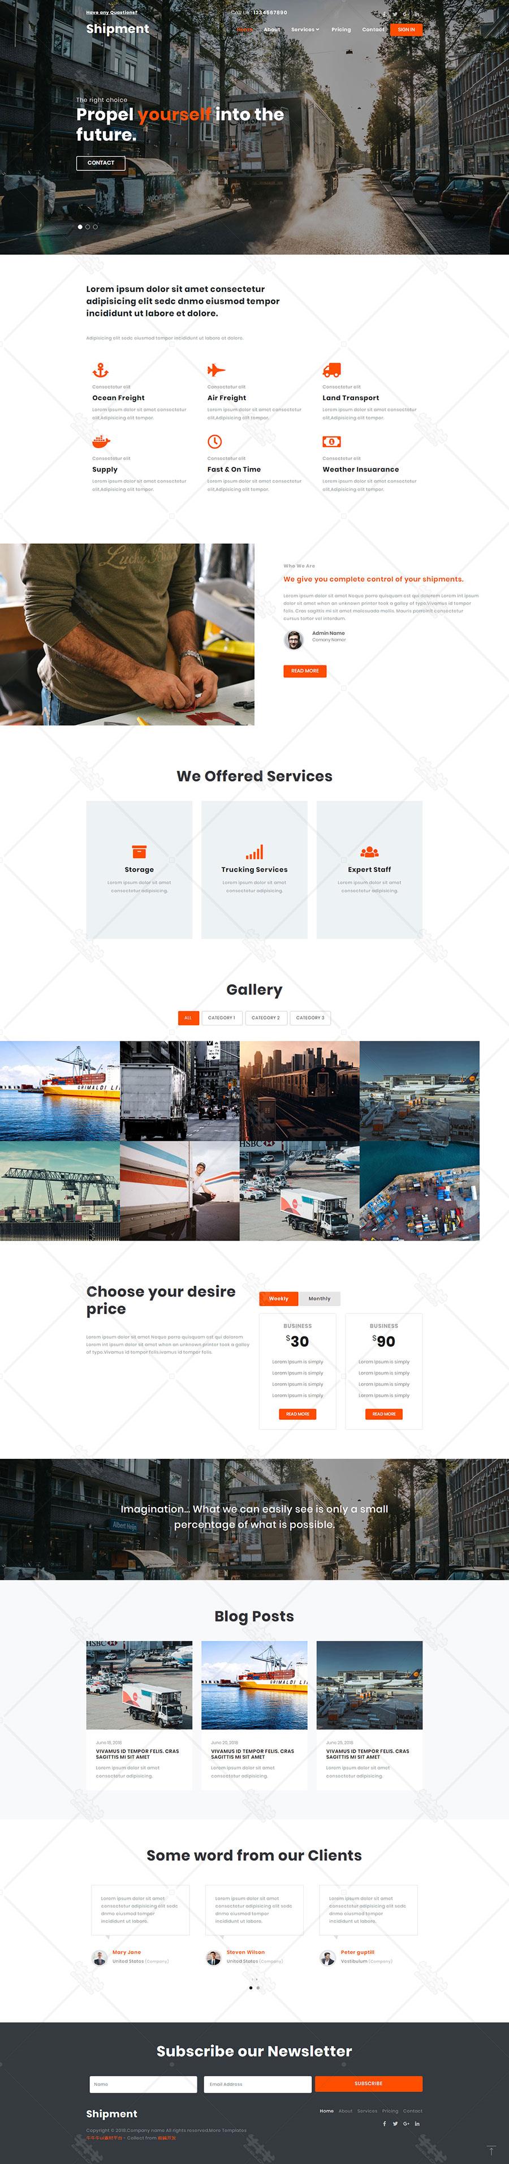Click the Email Address input field

[257, 2083]
